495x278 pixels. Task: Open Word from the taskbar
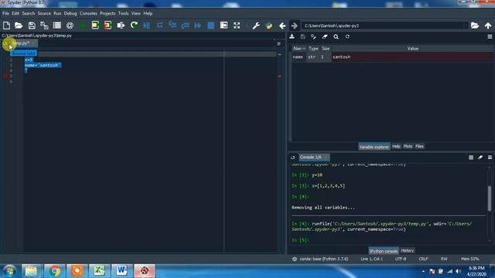[x=121, y=271]
